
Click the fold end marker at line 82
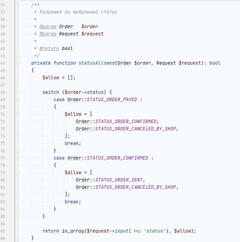coord(18,195)
